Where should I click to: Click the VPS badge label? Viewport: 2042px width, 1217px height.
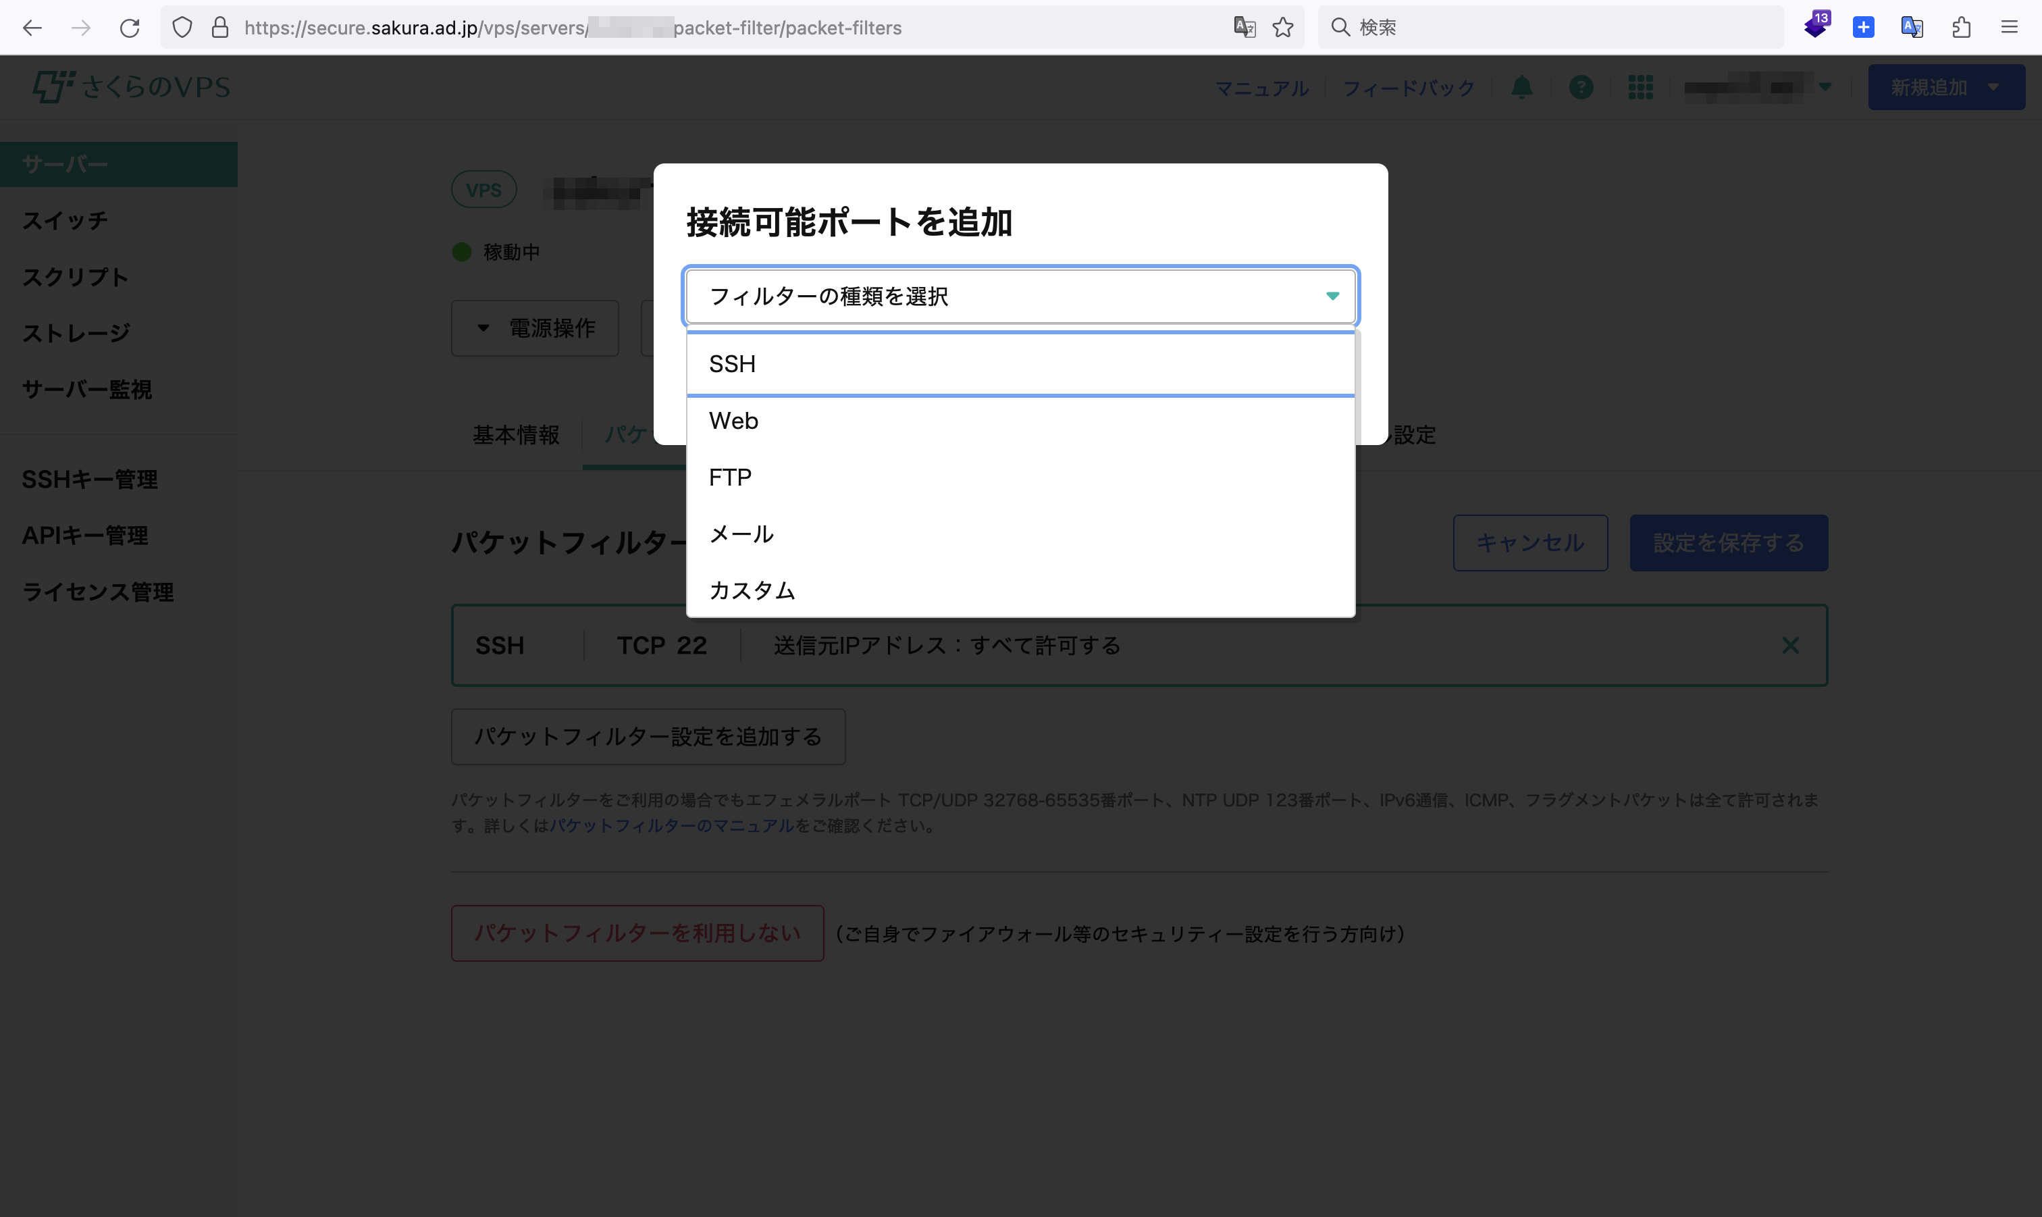pos(483,190)
